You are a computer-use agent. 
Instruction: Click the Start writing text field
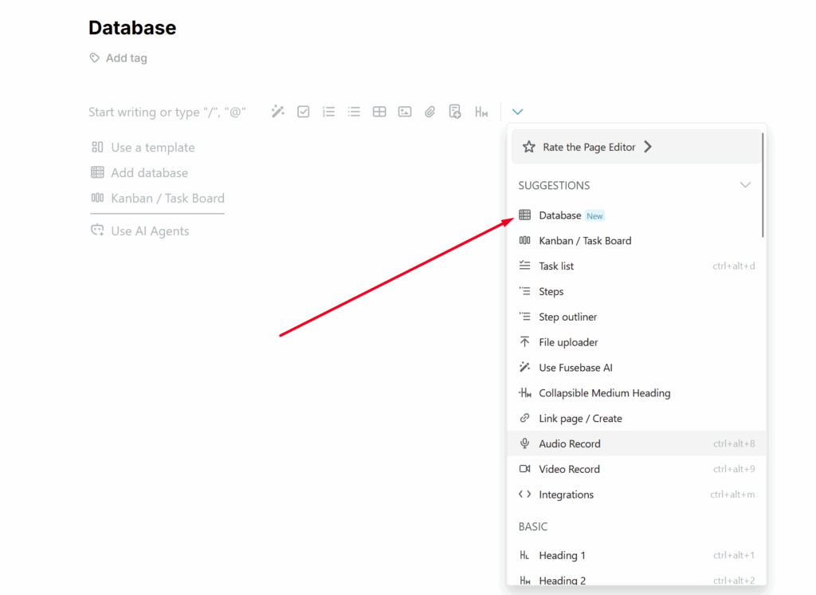(x=167, y=112)
